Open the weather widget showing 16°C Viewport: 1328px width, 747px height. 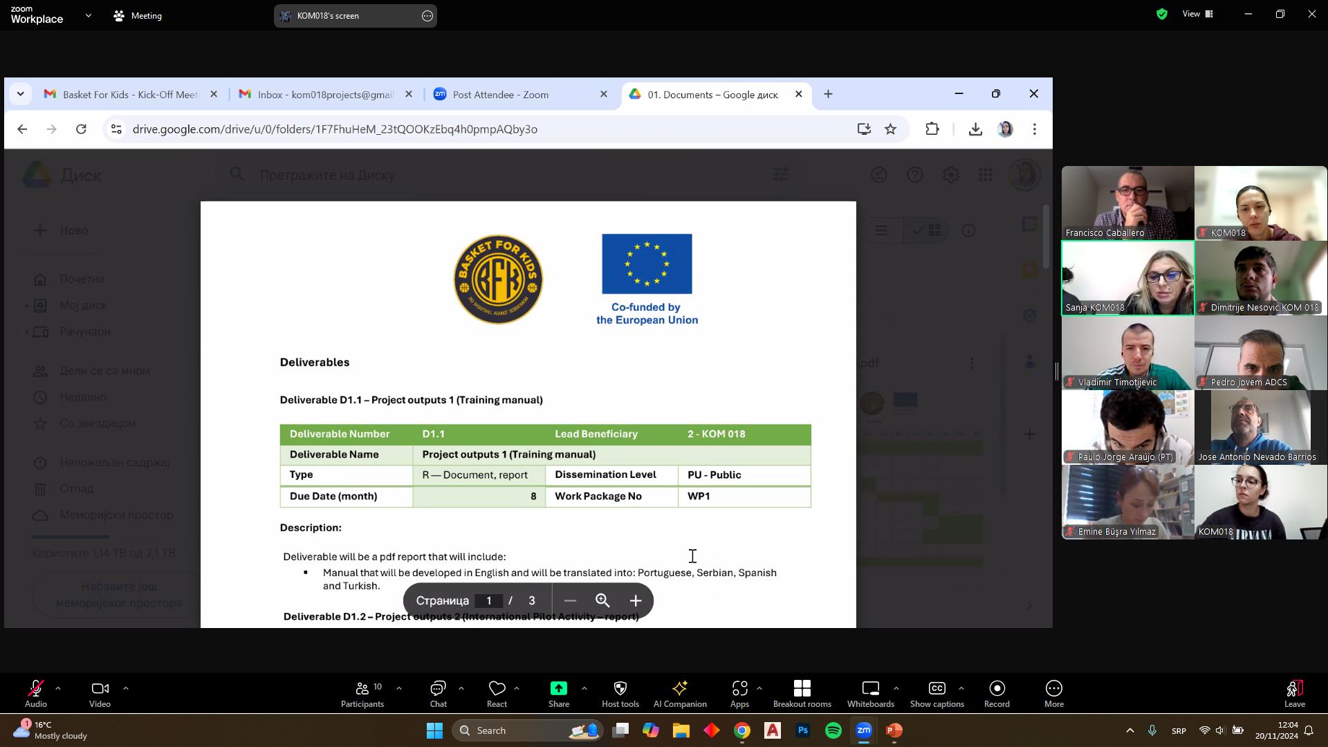[50, 730]
